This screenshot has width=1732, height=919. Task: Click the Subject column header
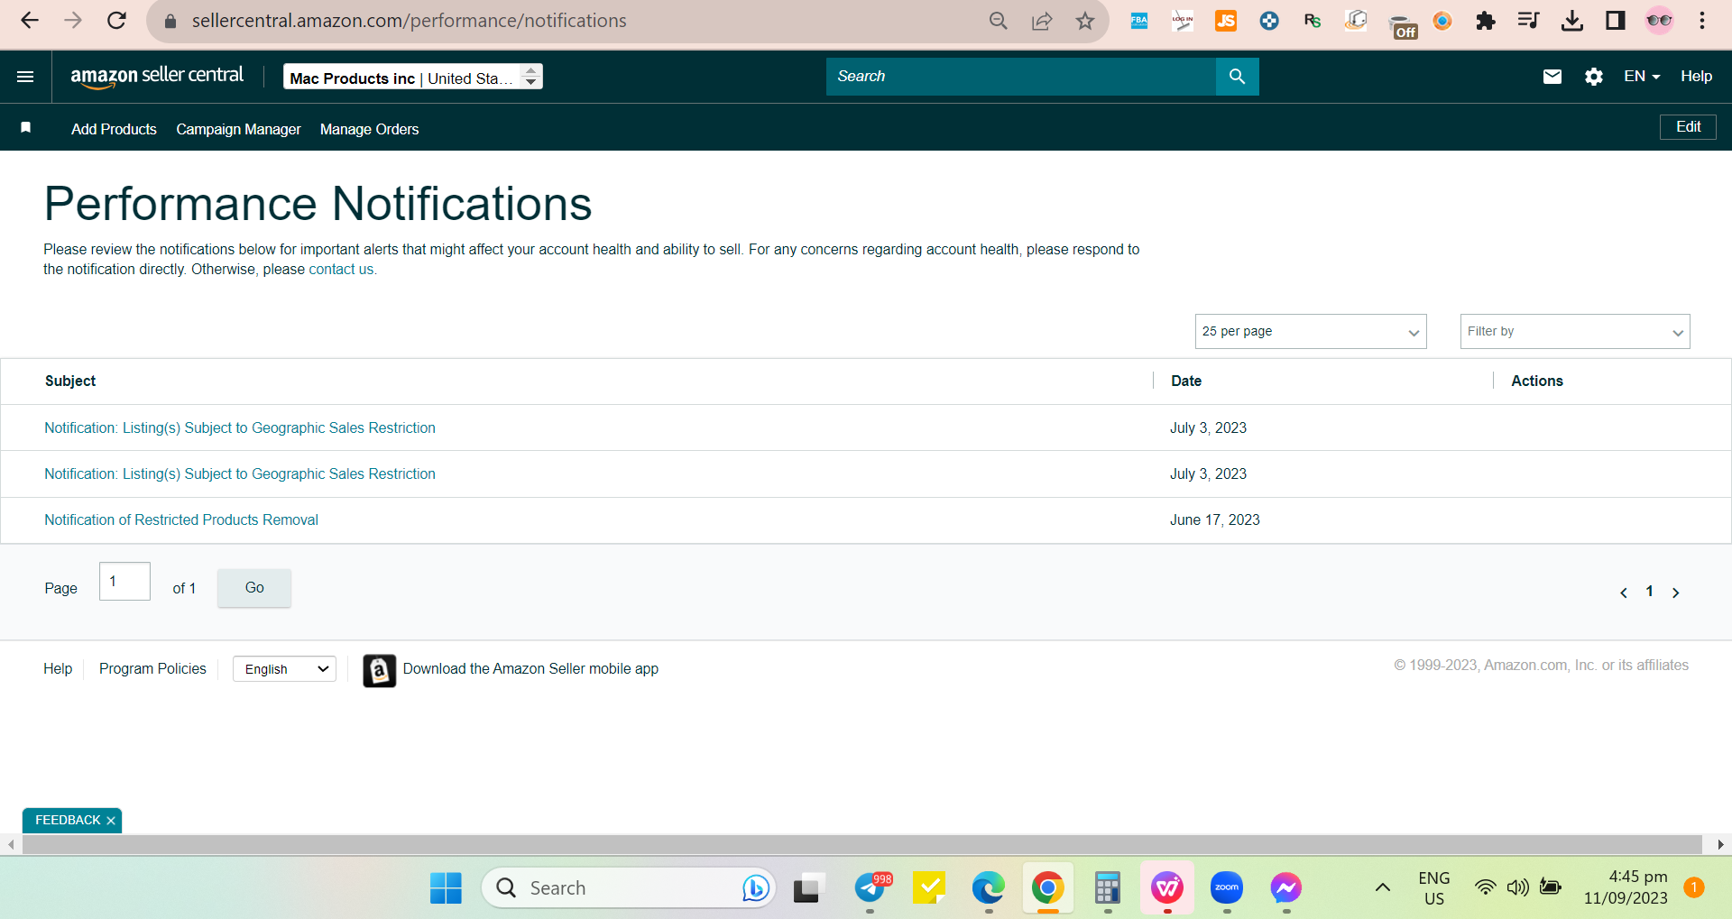(x=70, y=381)
